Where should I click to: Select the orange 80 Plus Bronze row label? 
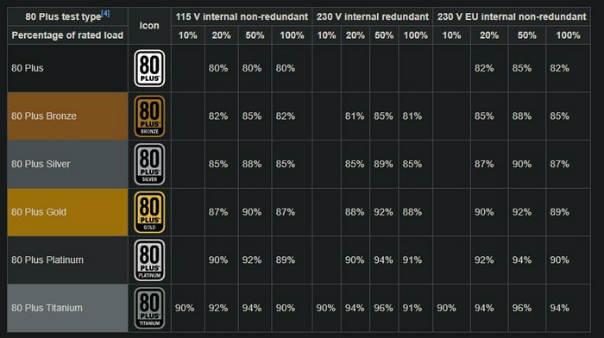click(x=67, y=116)
